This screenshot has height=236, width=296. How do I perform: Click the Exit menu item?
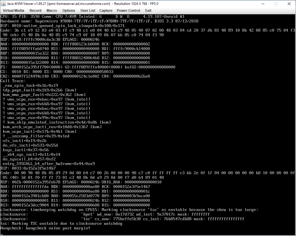coord(148,11)
